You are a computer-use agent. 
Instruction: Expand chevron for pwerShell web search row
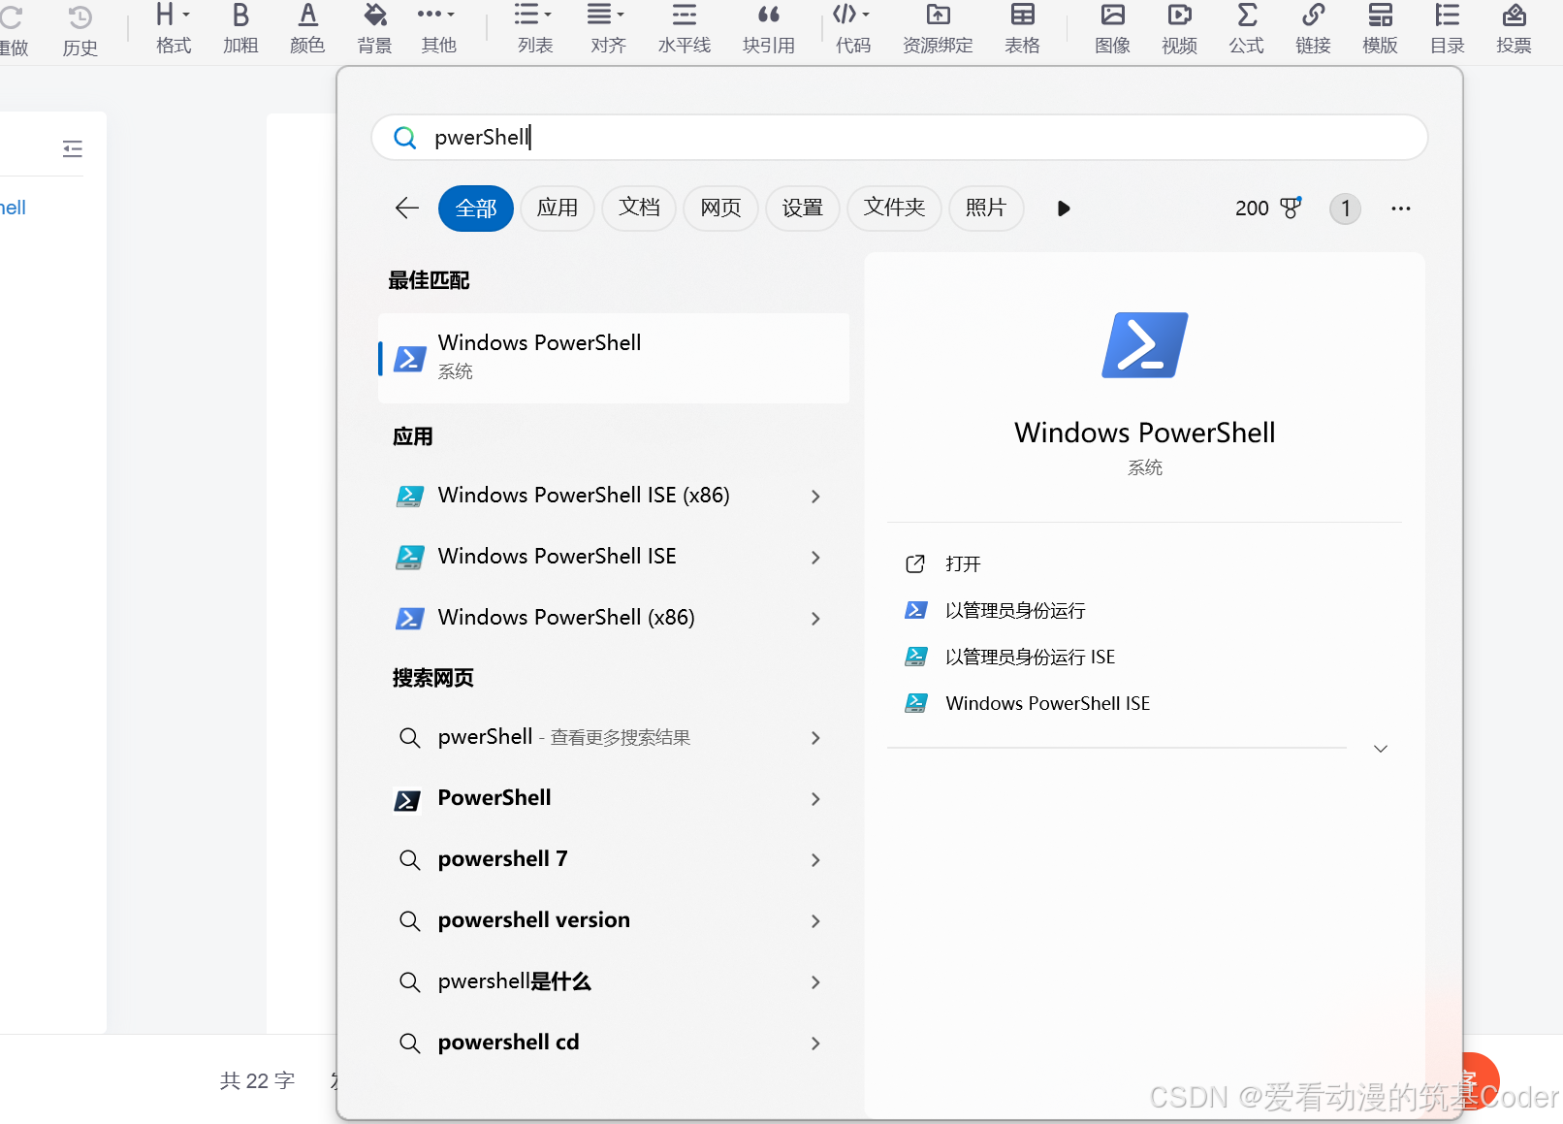tap(815, 738)
